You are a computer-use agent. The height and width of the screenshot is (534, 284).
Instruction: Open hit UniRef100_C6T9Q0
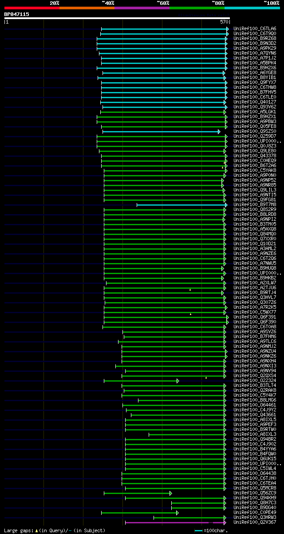pos(255,33)
